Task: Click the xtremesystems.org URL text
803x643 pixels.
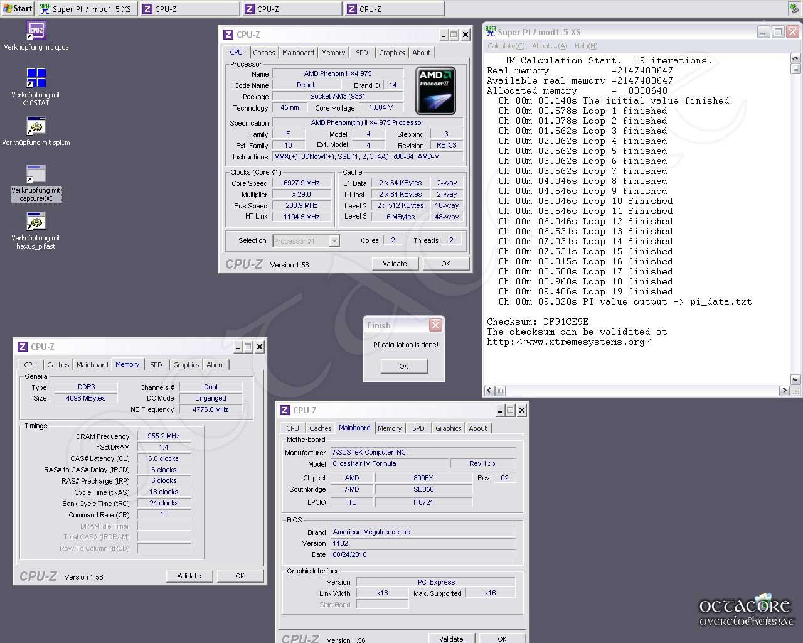Action: 569,342
